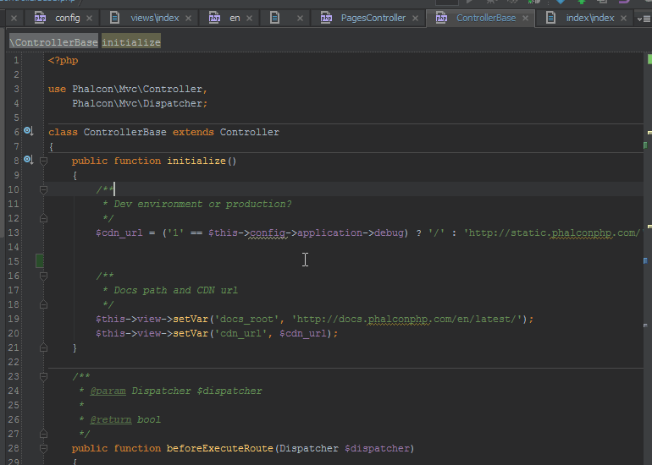Click the yellow warning stripe mark near line 13

(649, 227)
